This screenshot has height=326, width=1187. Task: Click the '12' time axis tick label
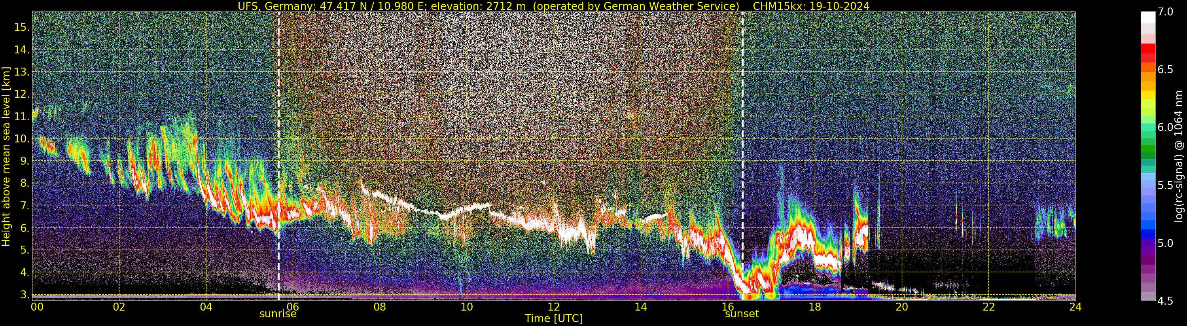(553, 306)
